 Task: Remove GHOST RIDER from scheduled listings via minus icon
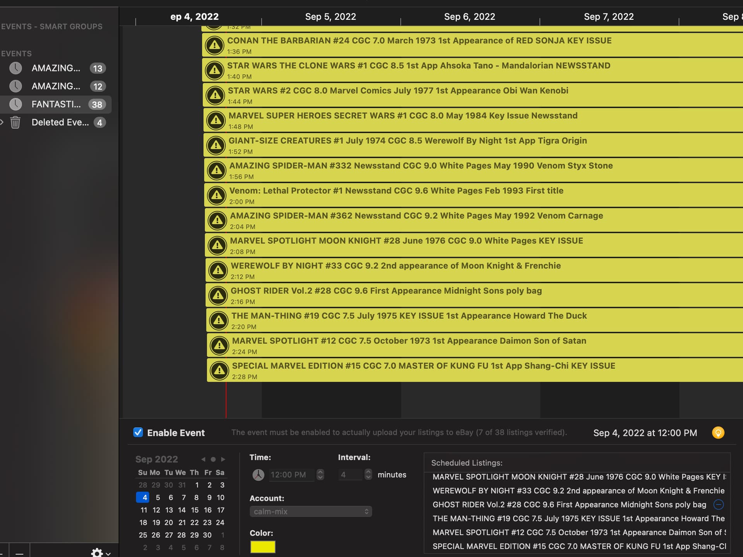pos(719,504)
